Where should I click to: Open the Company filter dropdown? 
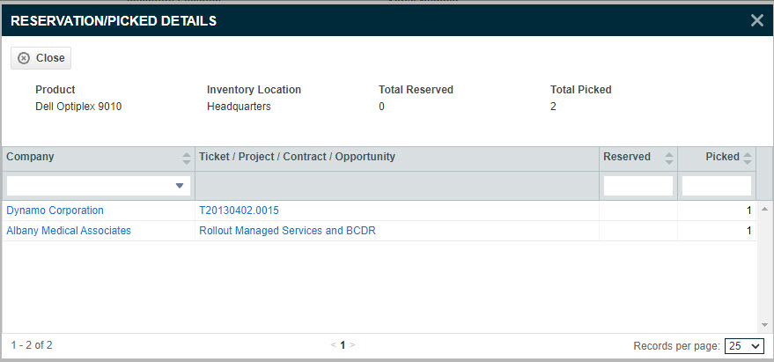coord(99,186)
